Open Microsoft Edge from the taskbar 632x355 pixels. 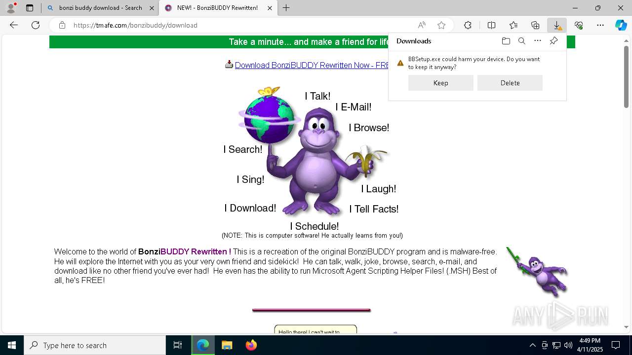[x=203, y=345]
